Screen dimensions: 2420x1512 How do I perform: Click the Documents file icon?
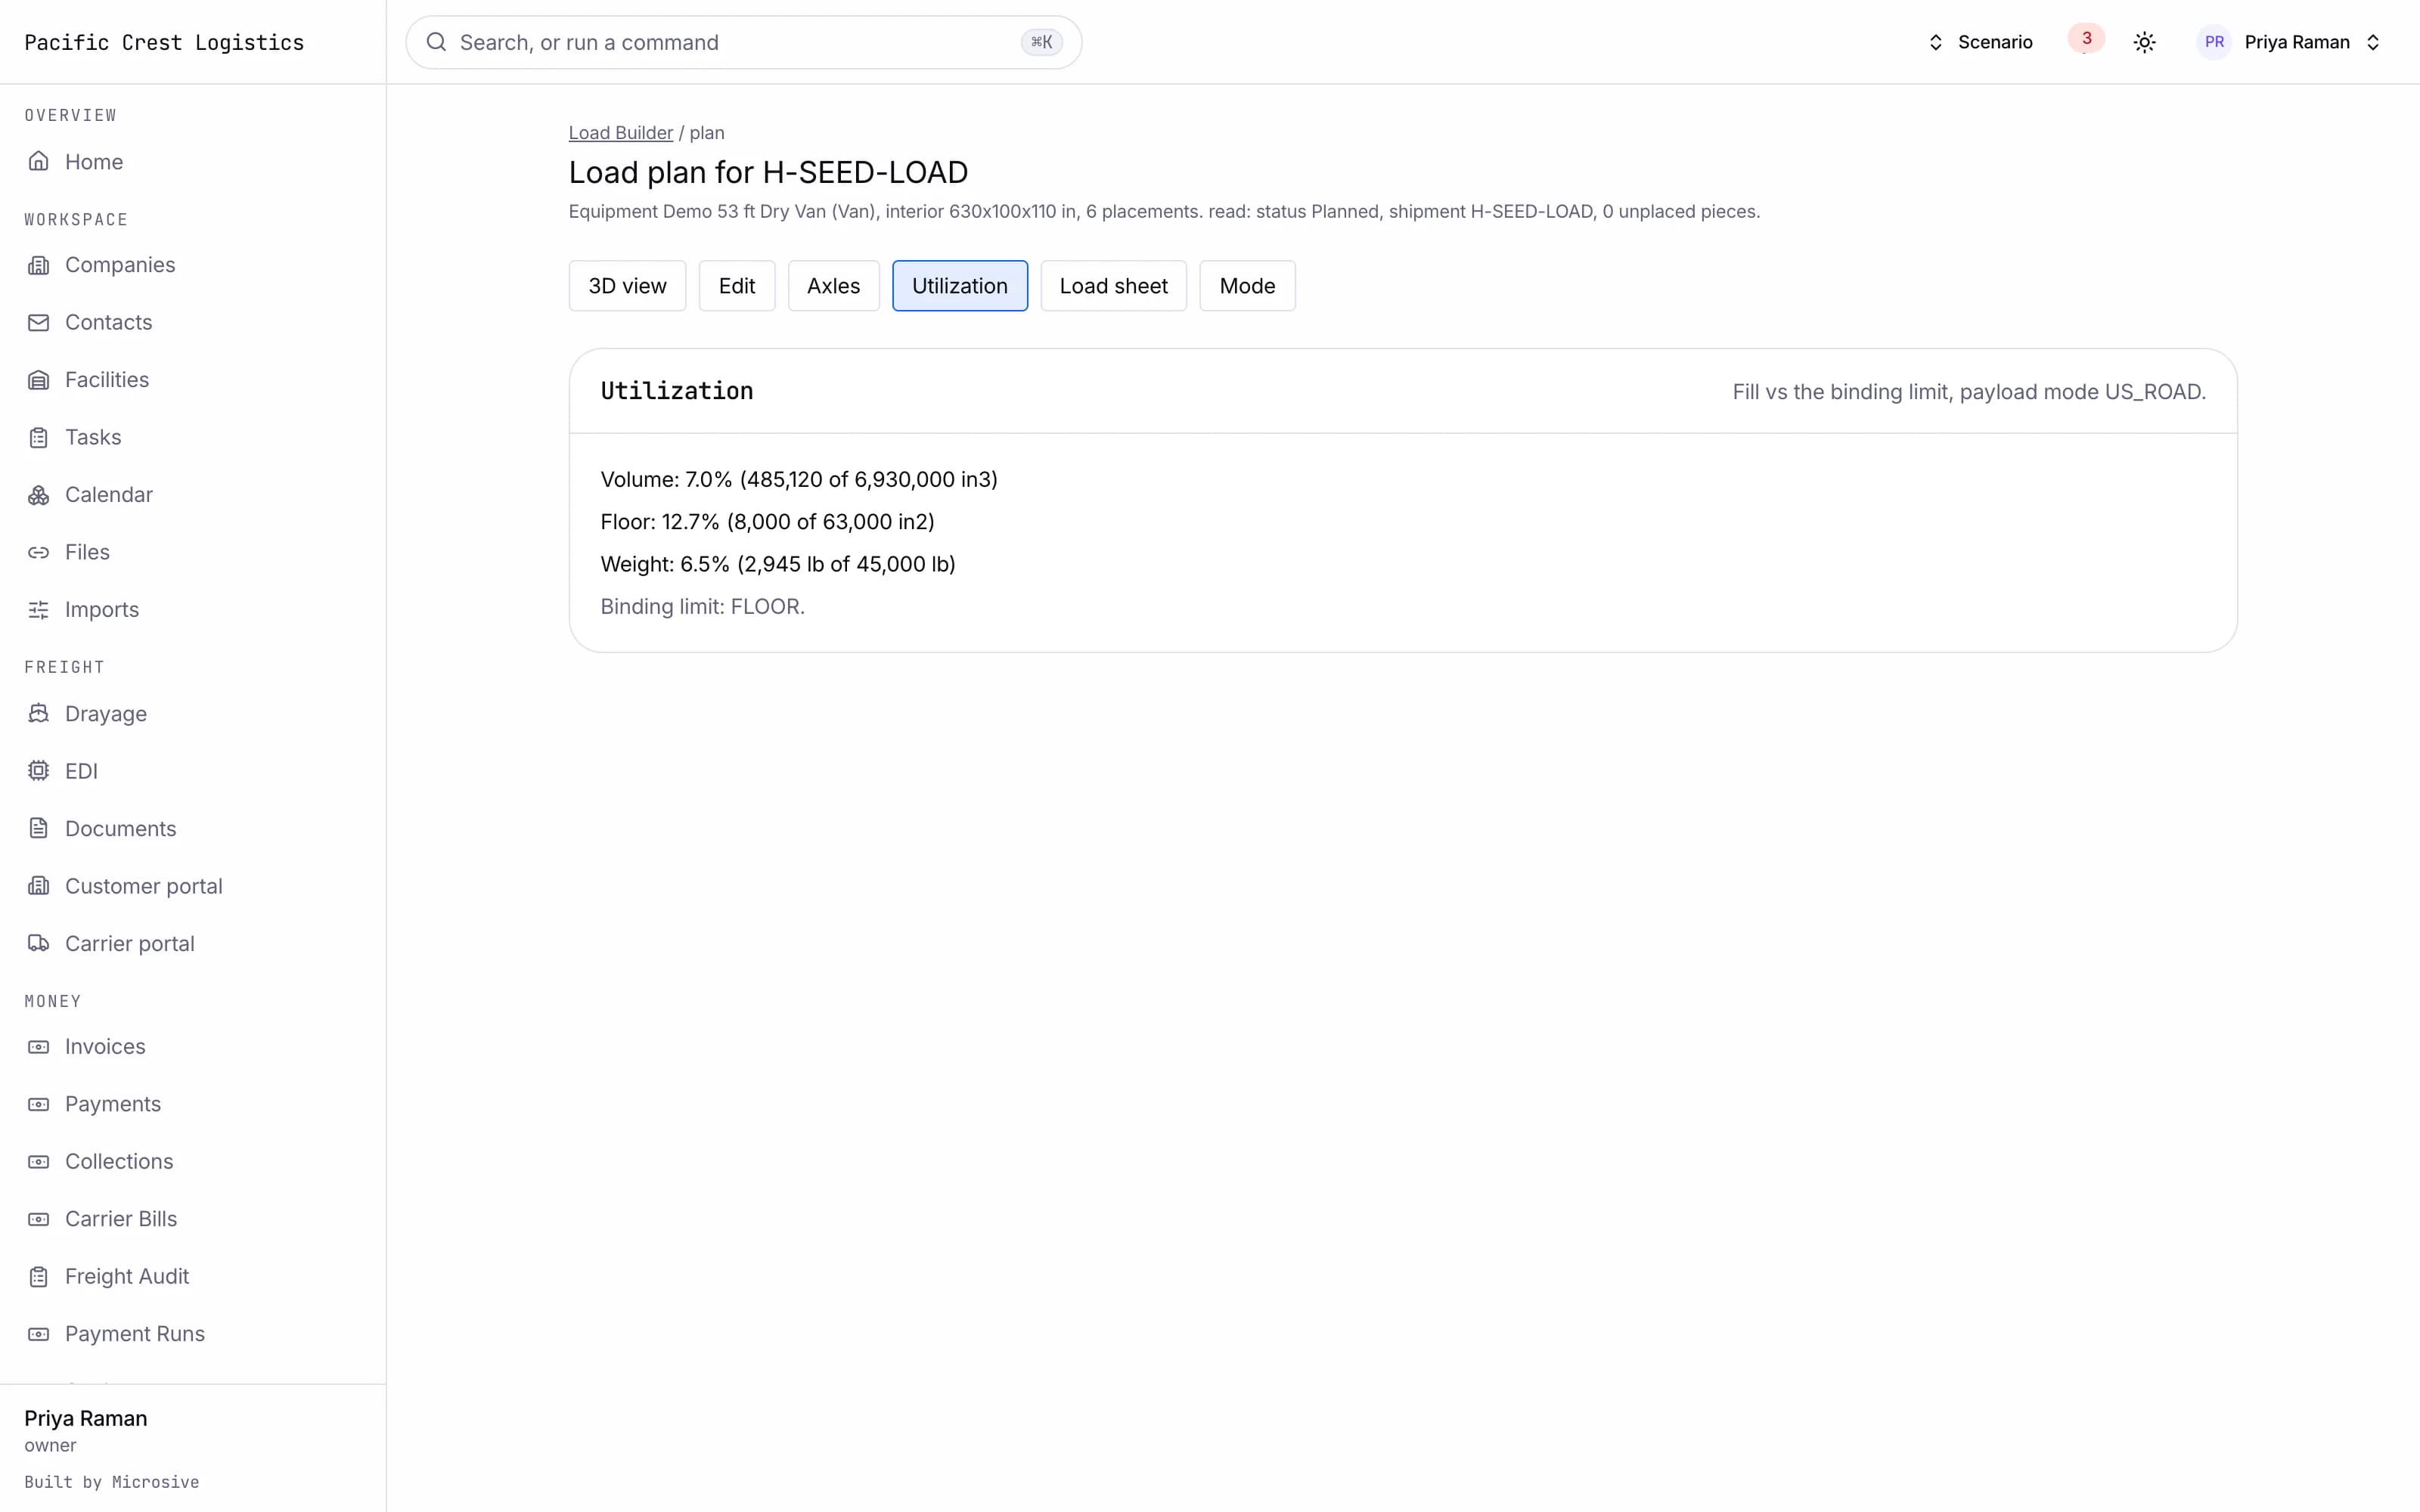(x=38, y=829)
